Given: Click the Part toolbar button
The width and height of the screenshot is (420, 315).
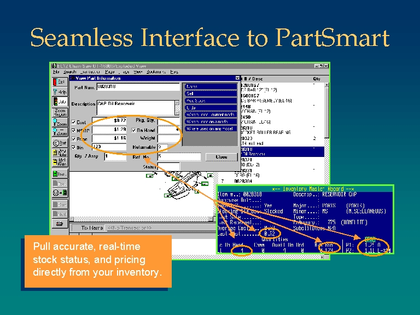Looking at the screenshot, I should pos(60,143).
